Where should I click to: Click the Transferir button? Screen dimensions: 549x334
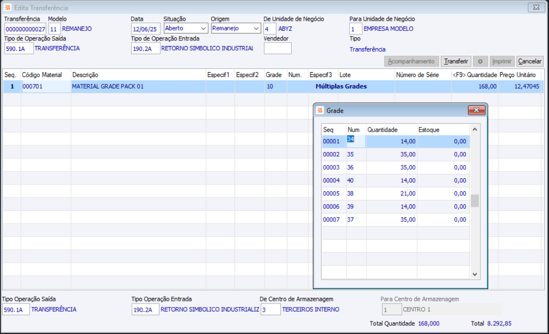pyautogui.click(x=456, y=61)
